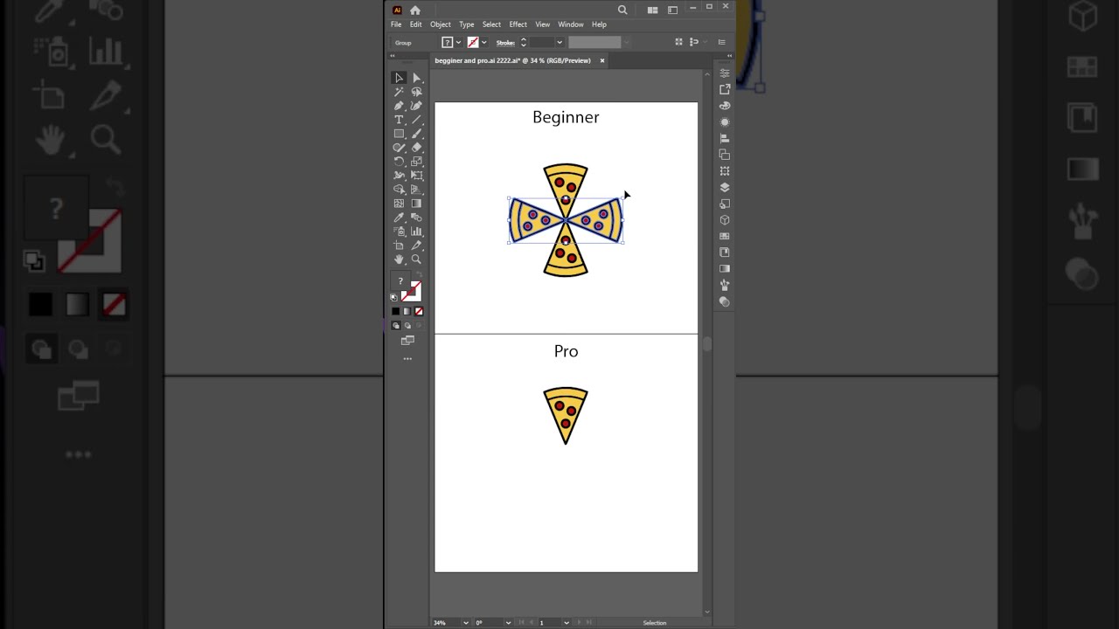Set color mode button under fill
The width and height of the screenshot is (1119, 629).
[x=395, y=311]
